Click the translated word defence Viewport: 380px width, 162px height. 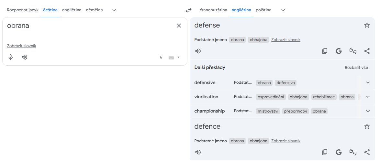(x=207, y=126)
